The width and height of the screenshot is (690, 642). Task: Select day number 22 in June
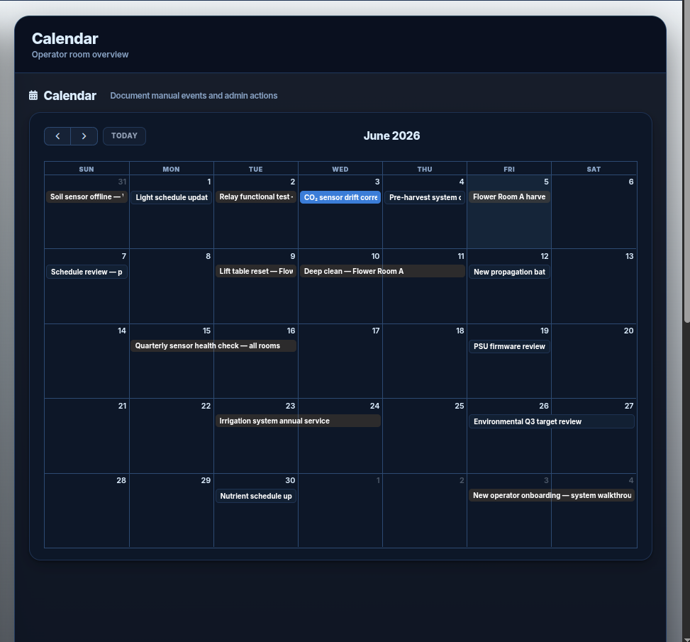pyautogui.click(x=206, y=406)
